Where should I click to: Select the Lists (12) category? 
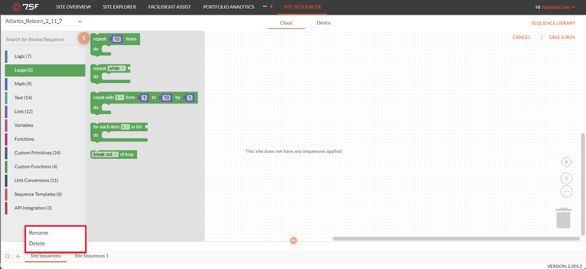click(x=45, y=112)
